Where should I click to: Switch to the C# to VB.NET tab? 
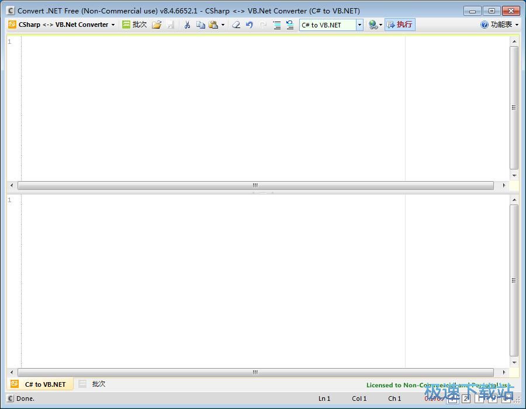[40, 384]
